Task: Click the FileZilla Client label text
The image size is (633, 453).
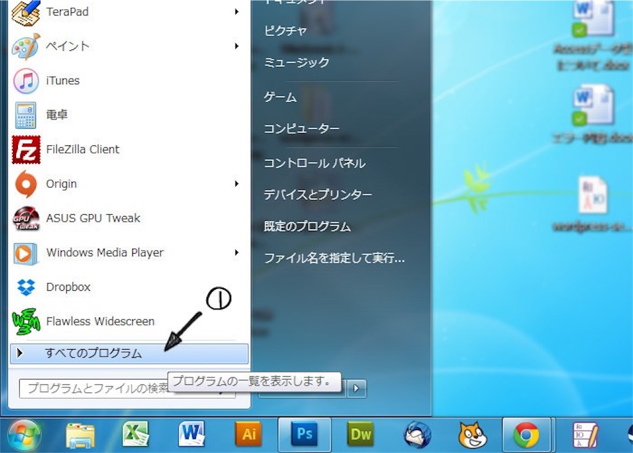Action: point(83,150)
